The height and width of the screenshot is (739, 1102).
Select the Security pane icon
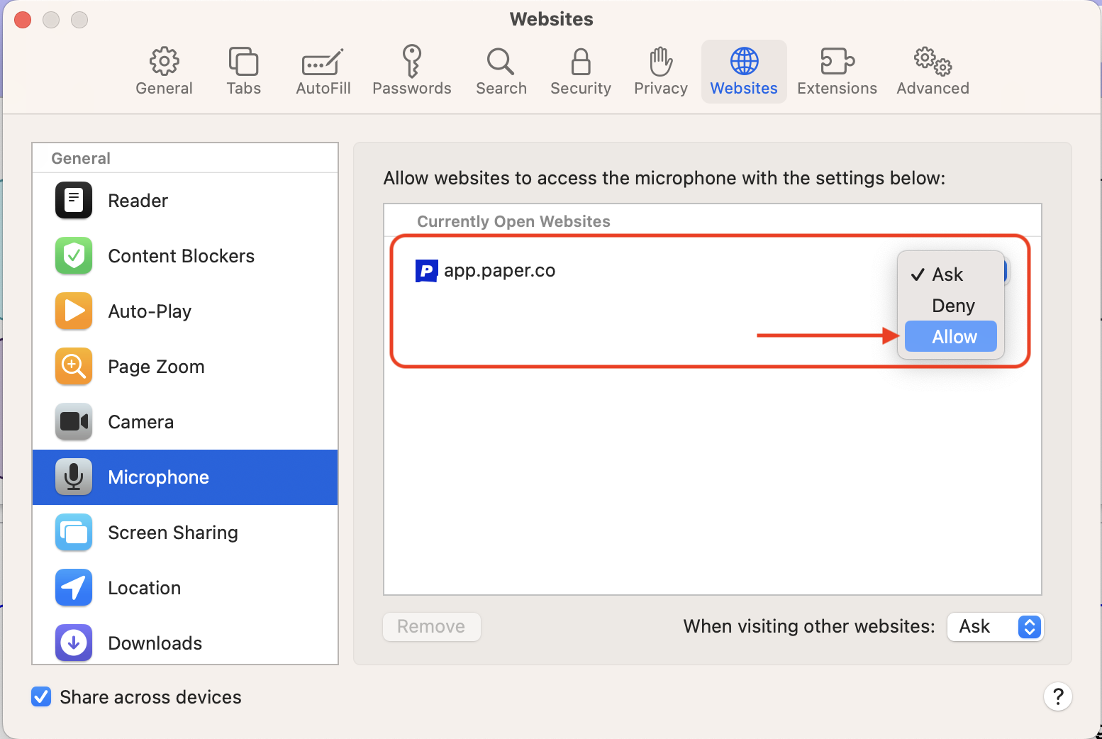pos(580,70)
